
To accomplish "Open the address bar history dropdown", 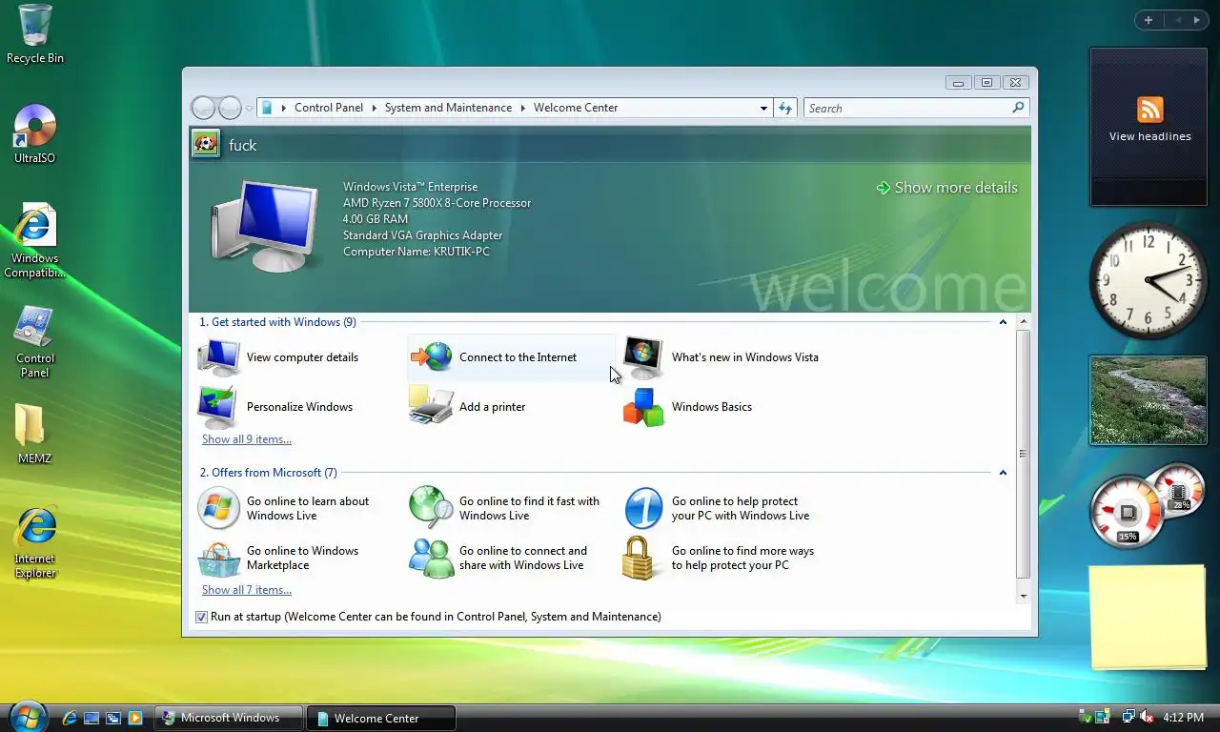I will tap(763, 108).
